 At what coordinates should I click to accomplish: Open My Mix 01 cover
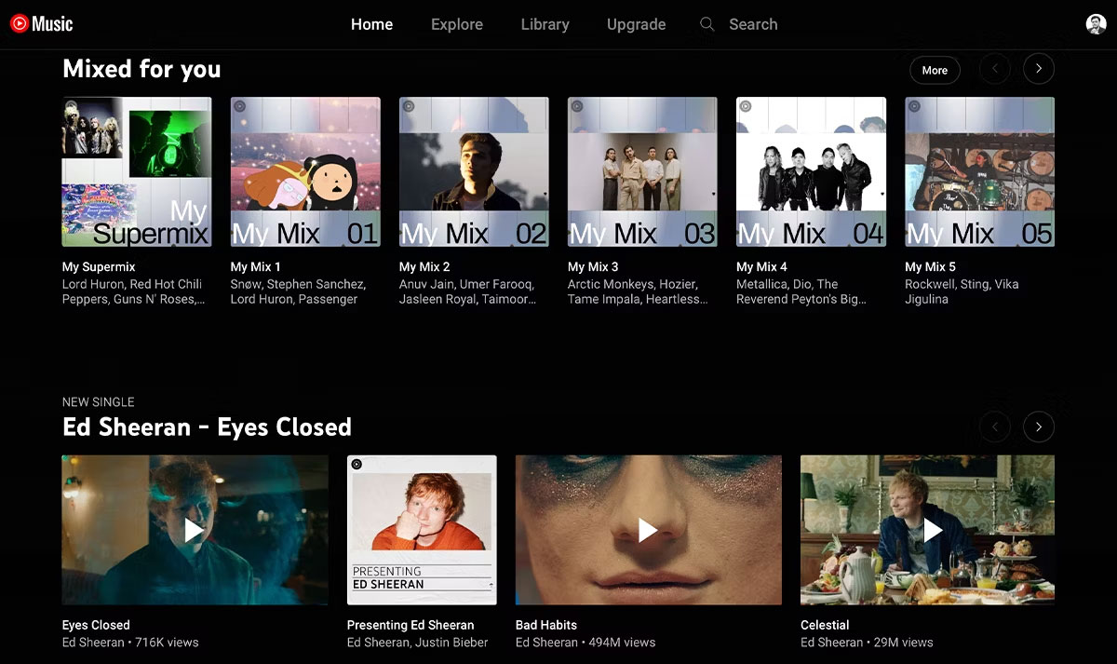(305, 171)
